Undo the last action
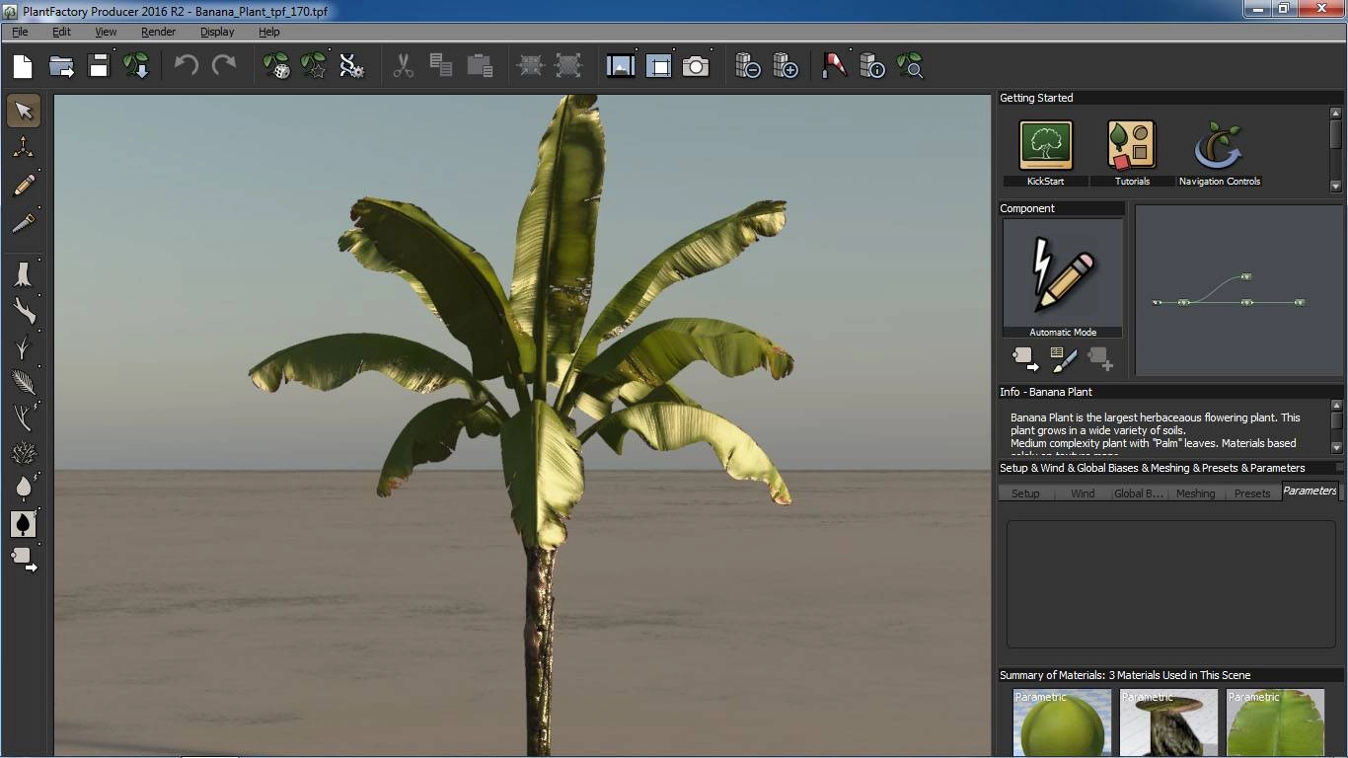This screenshot has height=758, width=1348. coord(186,66)
